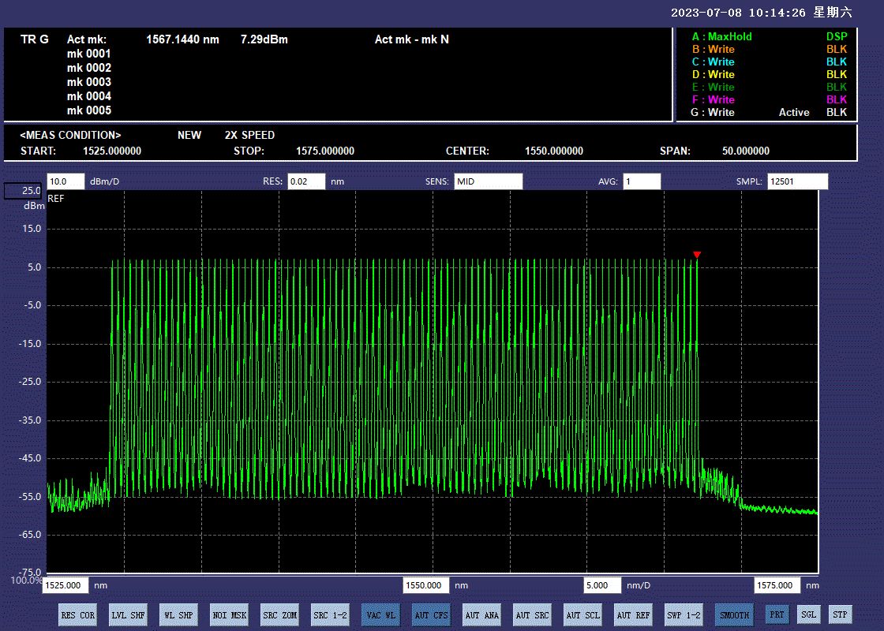Start a single sweep with SGL

coord(808,614)
